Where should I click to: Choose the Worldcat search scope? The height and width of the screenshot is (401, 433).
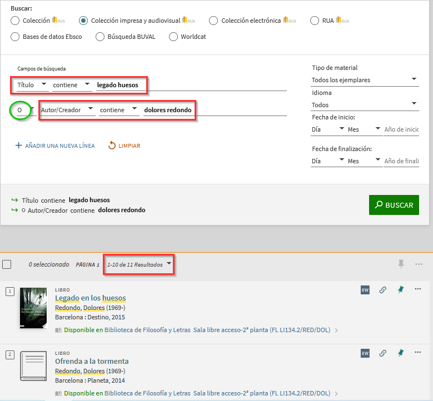(173, 37)
